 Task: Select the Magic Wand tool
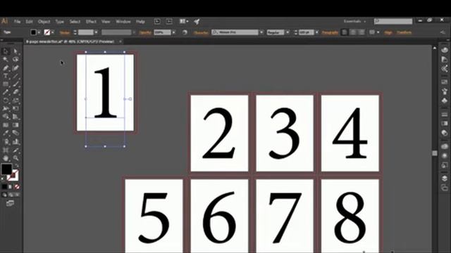[x=6, y=59]
